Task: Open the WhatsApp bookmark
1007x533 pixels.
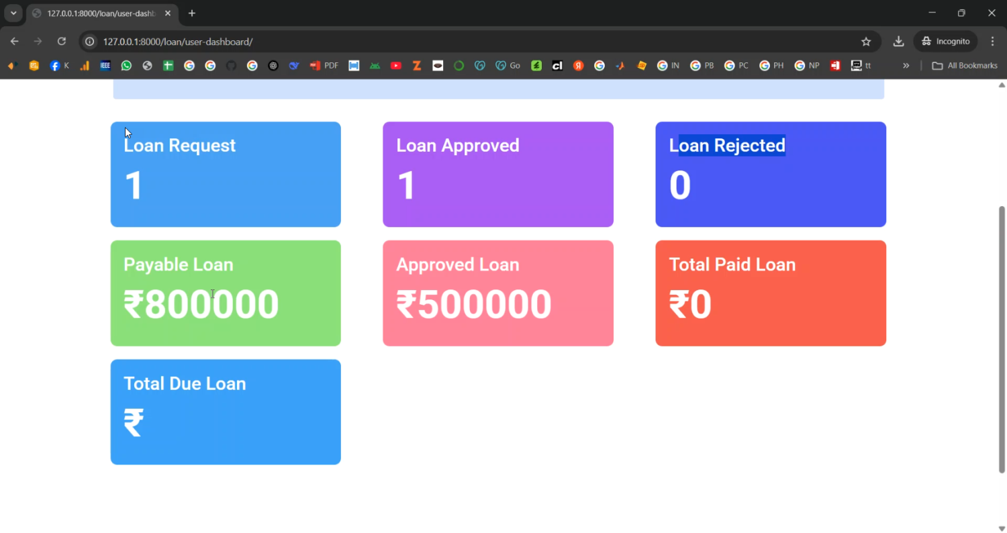Action: coord(126,66)
